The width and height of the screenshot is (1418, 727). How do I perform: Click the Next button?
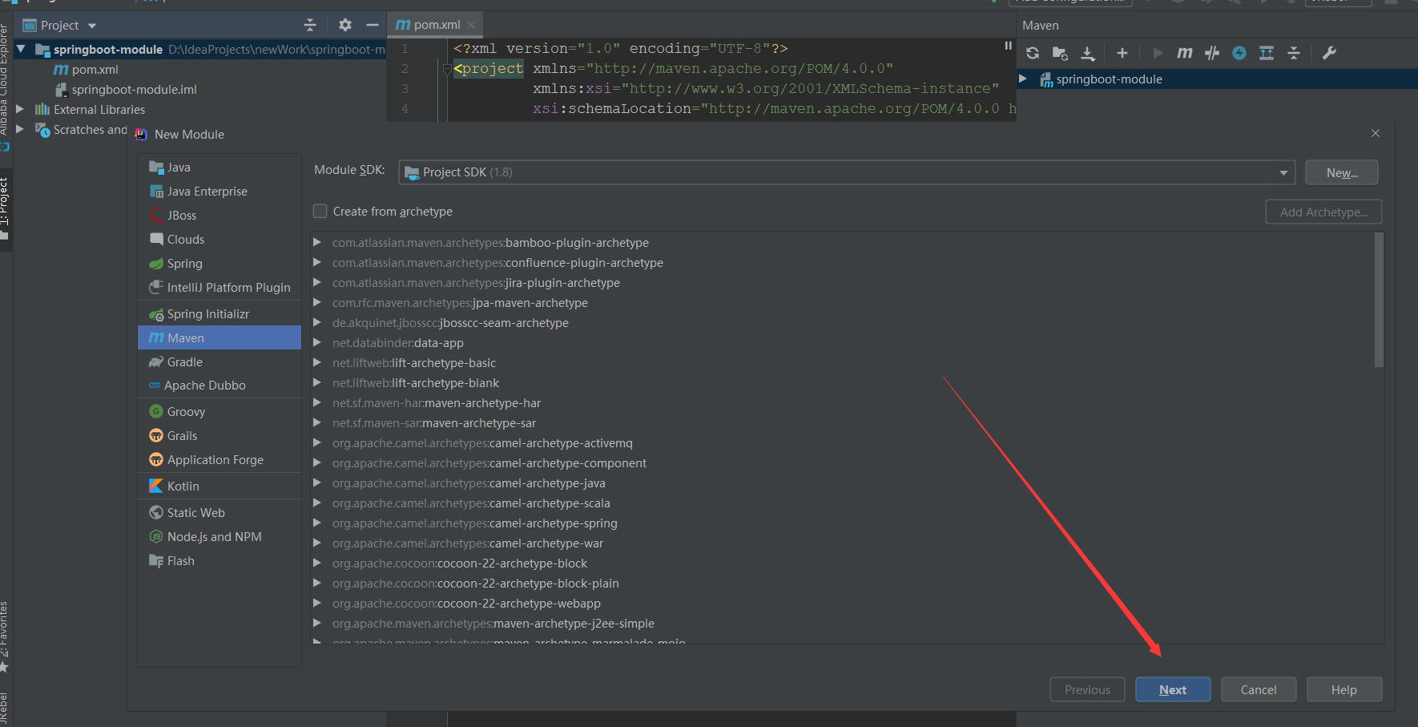[x=1173, y=689]
